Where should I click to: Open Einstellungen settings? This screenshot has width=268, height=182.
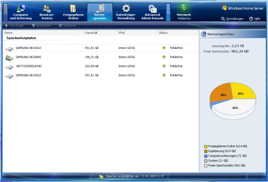[x=232, y=19]
